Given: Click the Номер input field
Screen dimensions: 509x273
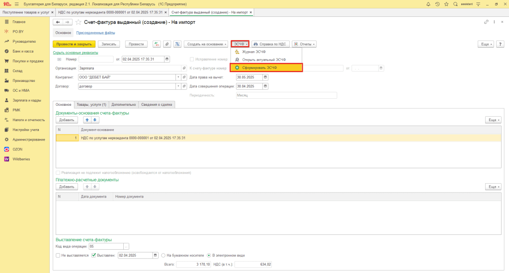Looking at the screenshot, I should 96,60.
